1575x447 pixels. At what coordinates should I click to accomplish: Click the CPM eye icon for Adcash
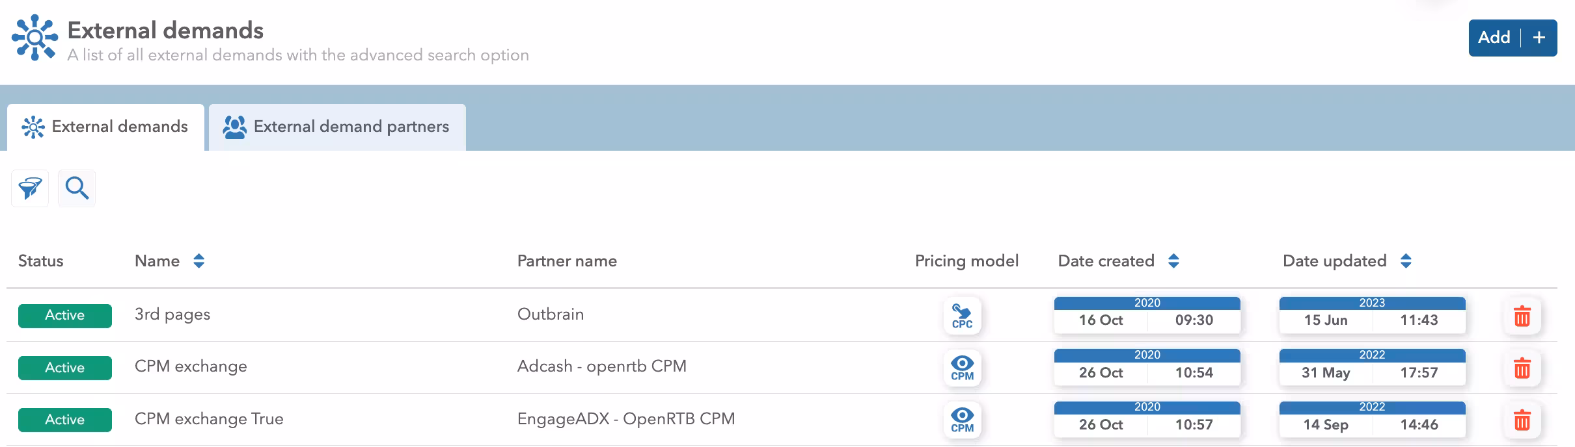point(962,368)
